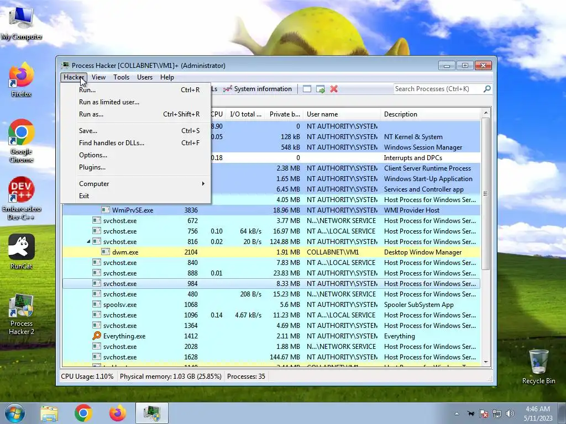566x424 pixels.
Task: Select the Recycle Bin desktop icon
Action: (x=538, y=367)
